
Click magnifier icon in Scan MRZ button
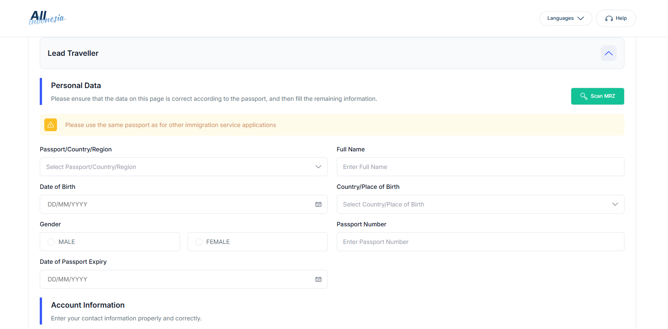click(584, 96)
